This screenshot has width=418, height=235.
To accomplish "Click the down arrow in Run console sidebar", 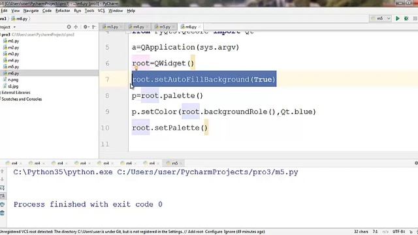I will (3, 180).
